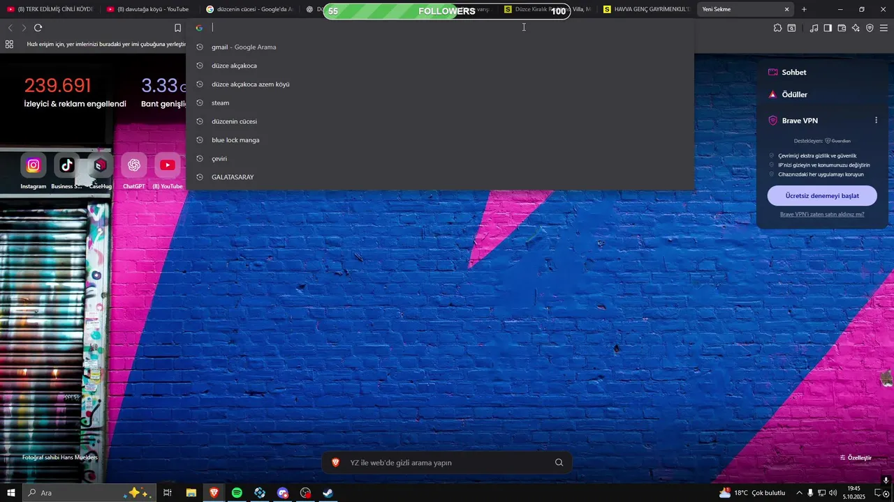The height and width of the screenshot is (502, 894).
Task: Select the gmail Google Arama suggestion
Action: pos(440,47)
